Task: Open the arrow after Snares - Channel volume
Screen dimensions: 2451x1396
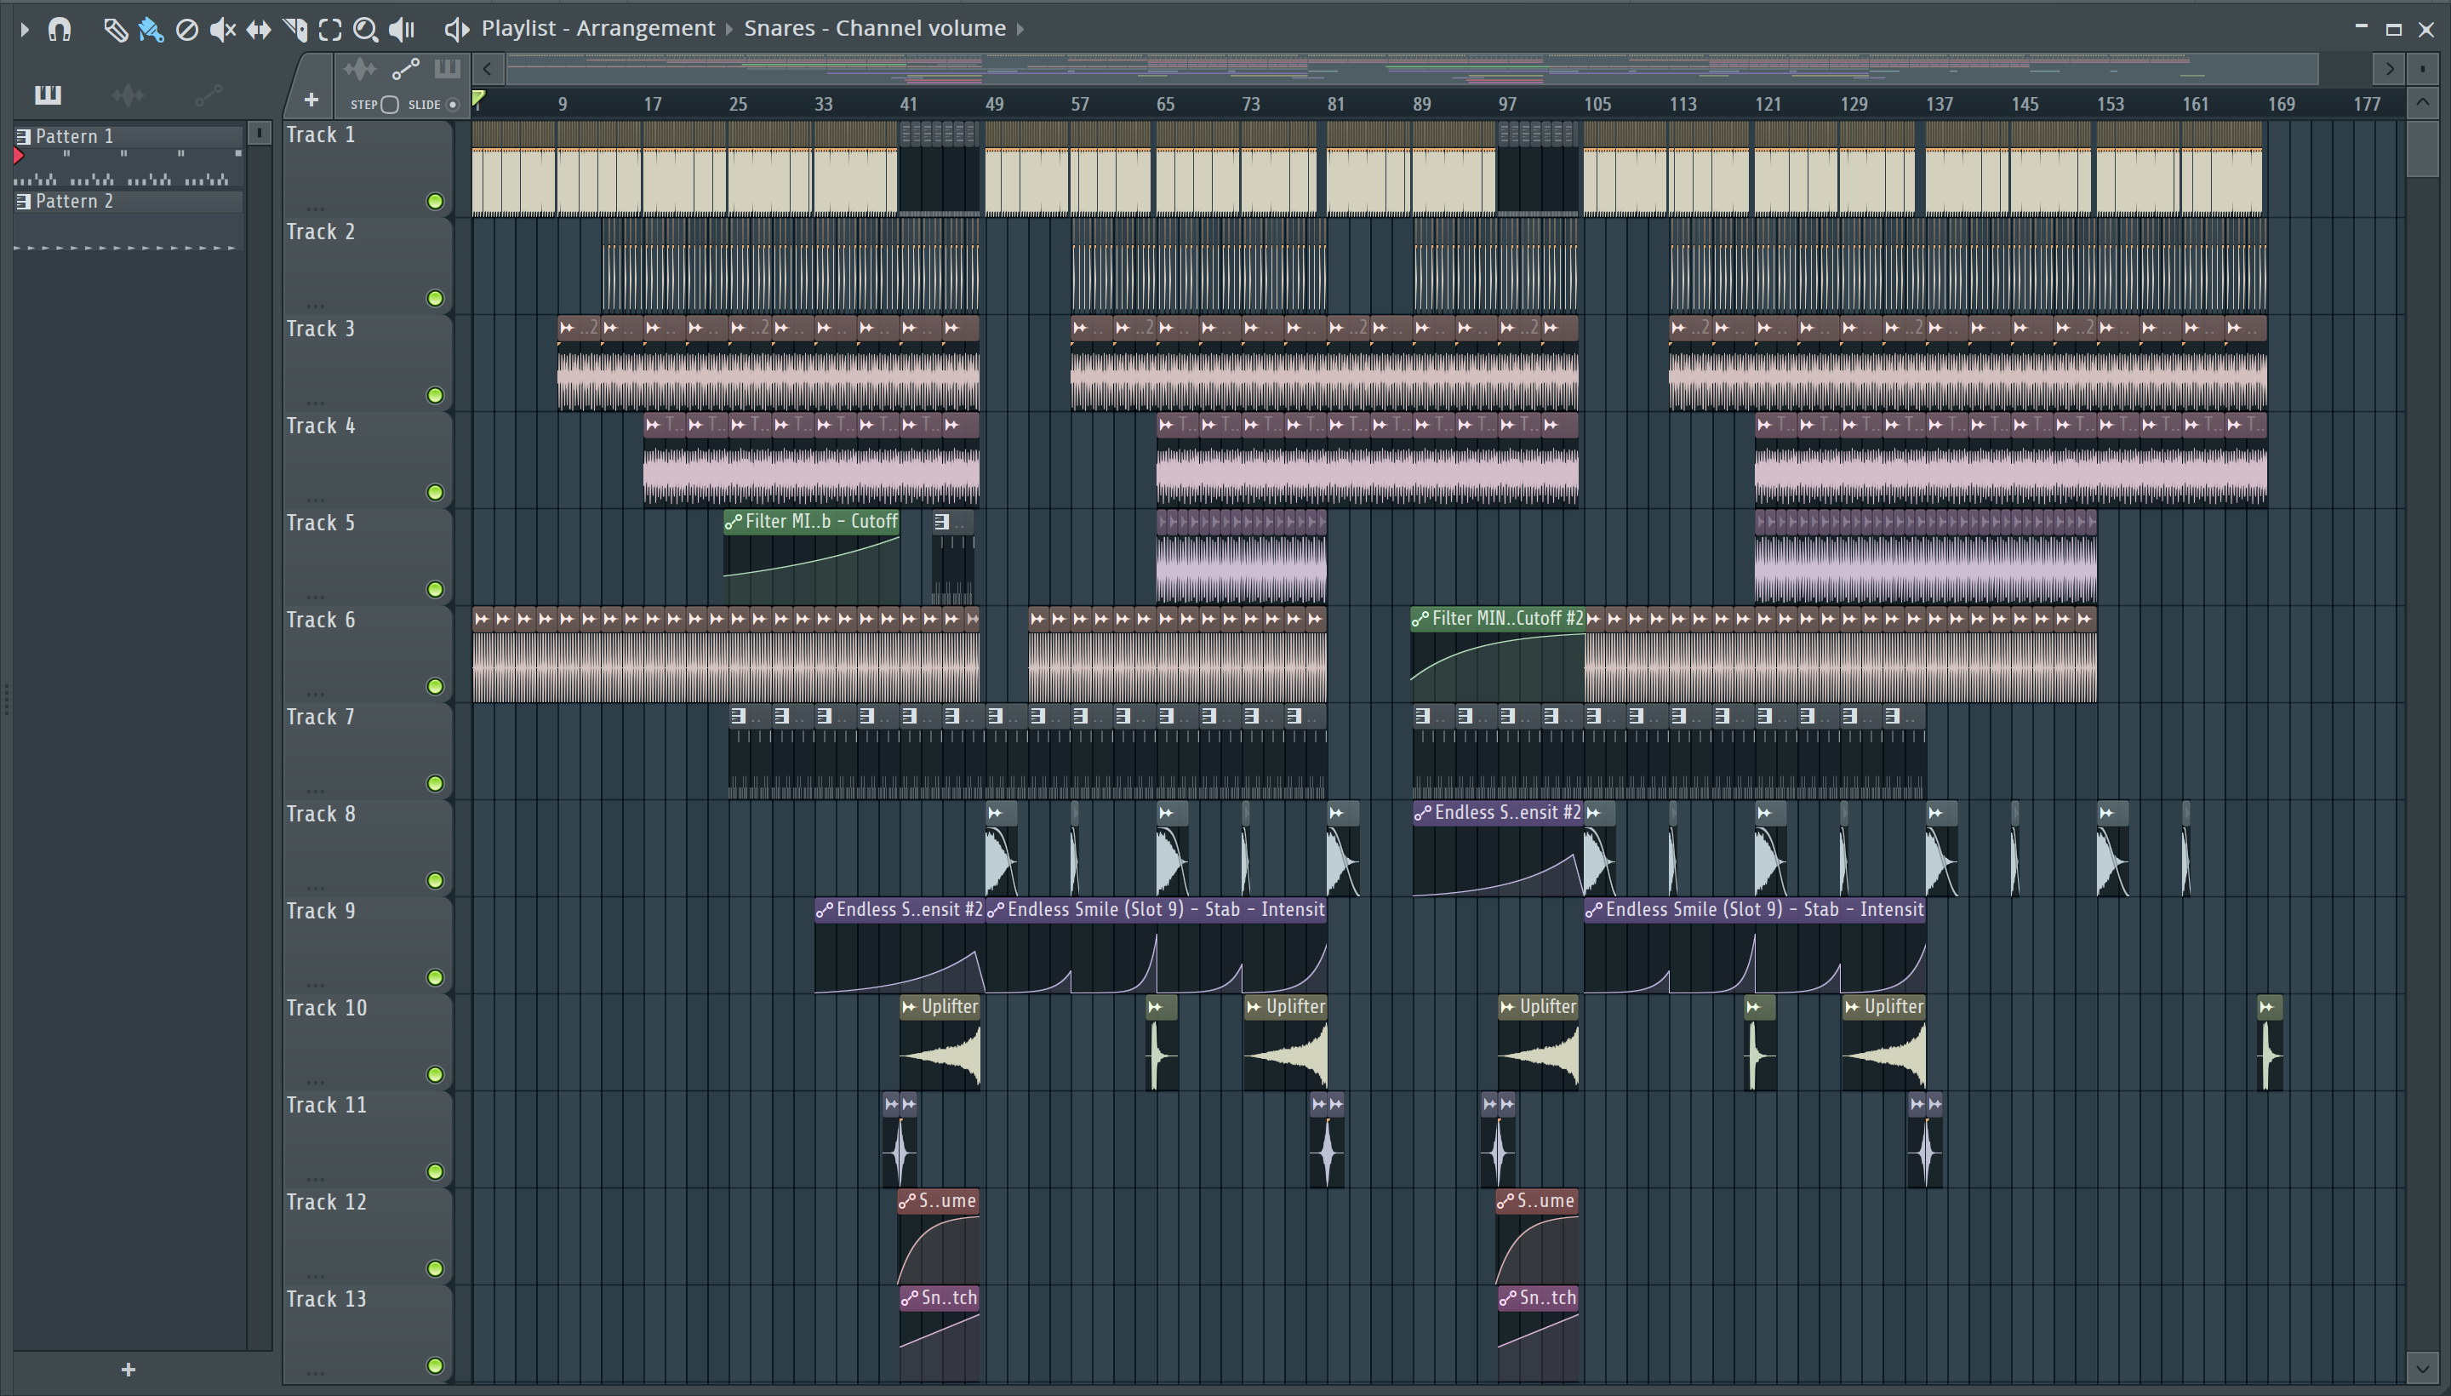Action: click(1020, 30)
